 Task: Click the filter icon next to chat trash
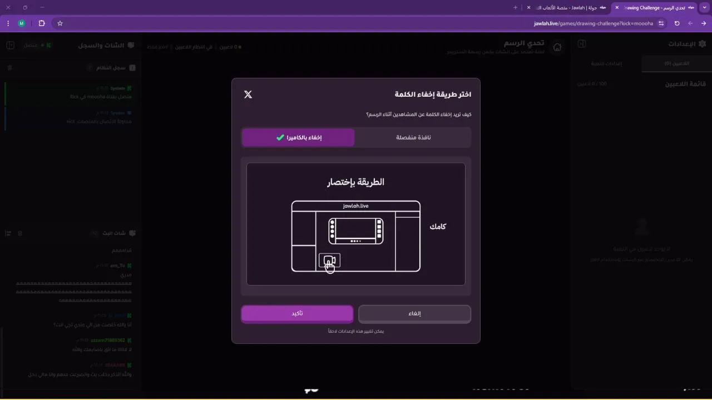coord(8,233)
